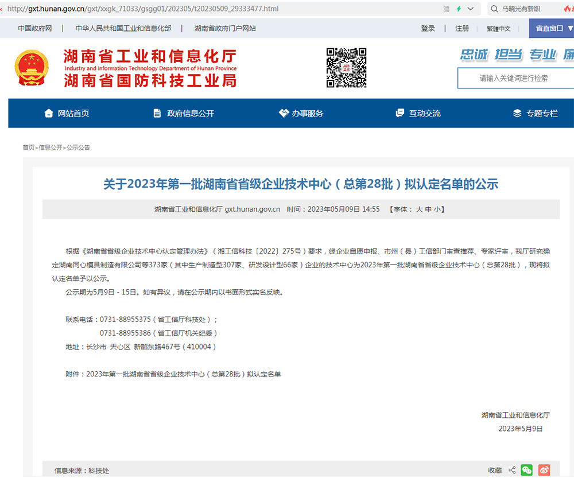Click the WeChat share icon
Image resolution: width=574 pixels, height=478 pixels.
pyautogui.click(x=527, y=470)
